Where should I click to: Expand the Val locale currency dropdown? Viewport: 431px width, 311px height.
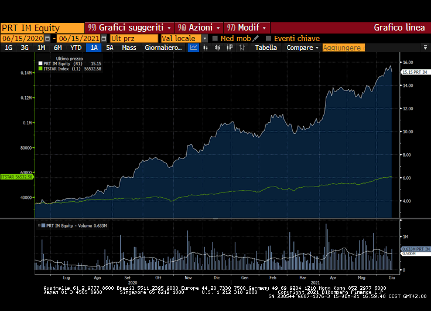(x=205, y=38)
